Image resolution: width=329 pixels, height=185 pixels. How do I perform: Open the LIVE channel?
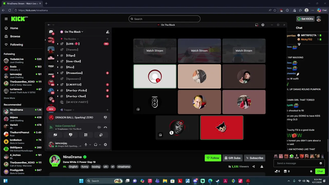tap(84, 44)
